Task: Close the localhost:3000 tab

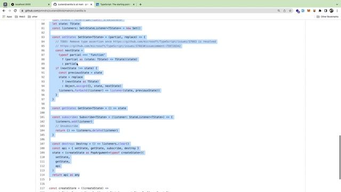Action: coord(48,4)
